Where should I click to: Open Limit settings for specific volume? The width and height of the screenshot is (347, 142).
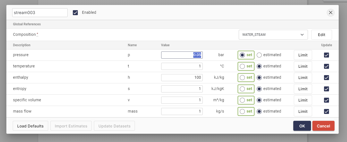coord(303,100)
